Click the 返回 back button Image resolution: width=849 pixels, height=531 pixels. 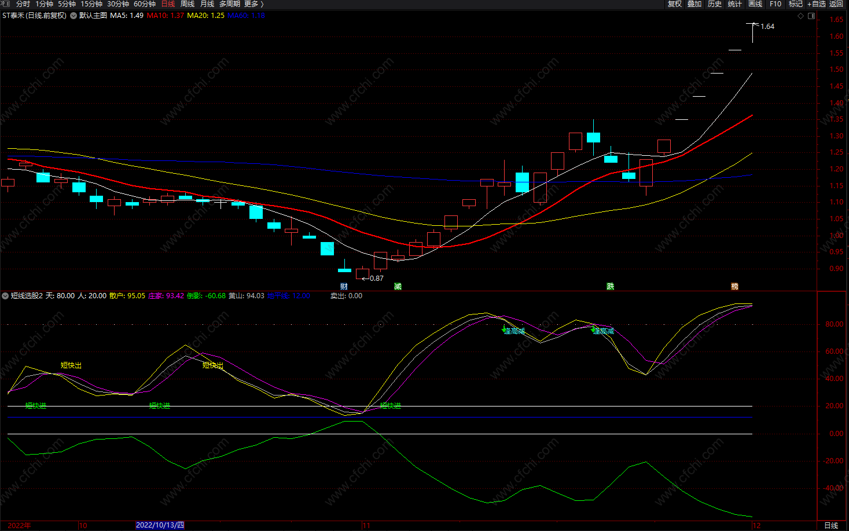[x=836, y=4]
